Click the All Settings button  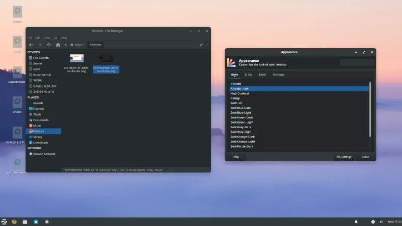[x=344, y=157]
